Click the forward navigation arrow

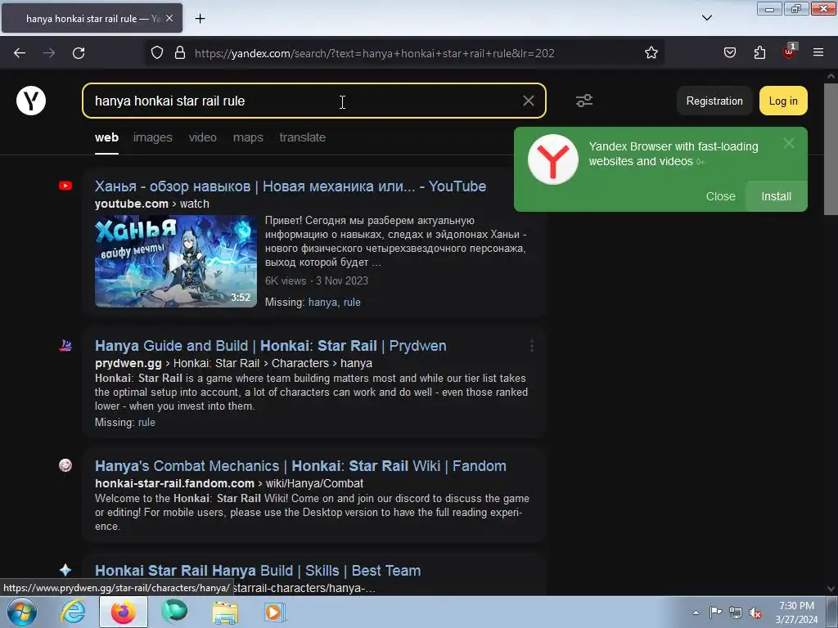(49, 53)
